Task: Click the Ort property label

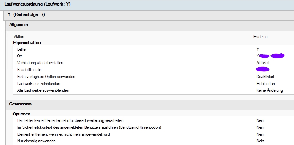Action: click(19, 56)
